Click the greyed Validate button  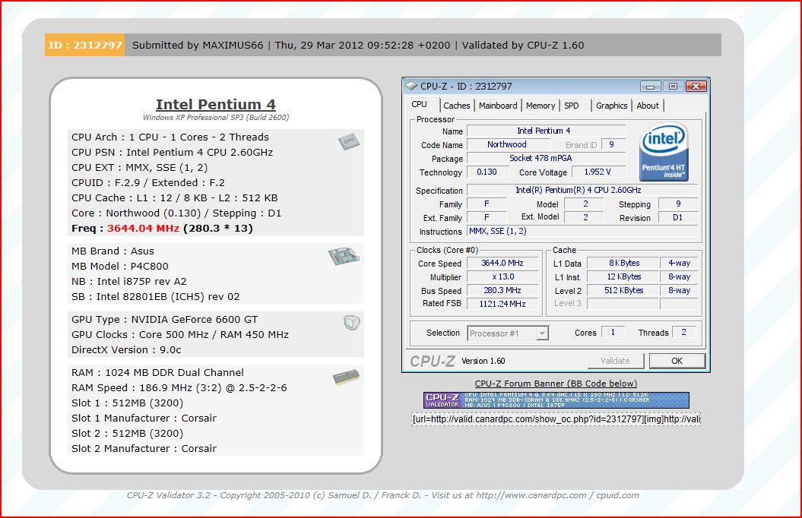[x=615, y=361]
